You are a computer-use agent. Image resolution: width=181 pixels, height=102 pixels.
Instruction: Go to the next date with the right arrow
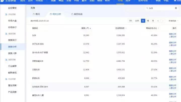(163, 21)
